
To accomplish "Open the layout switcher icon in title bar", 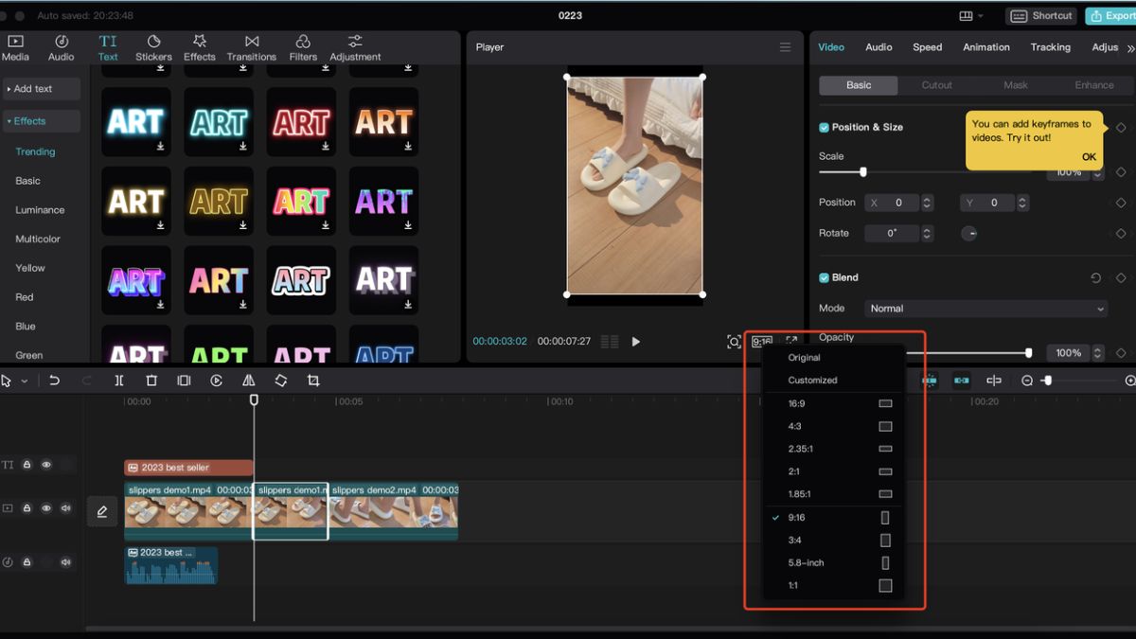I will click(x=966, y=16).
